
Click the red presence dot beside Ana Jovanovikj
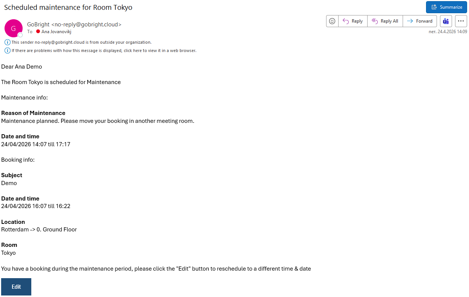[x=38, y=32]
